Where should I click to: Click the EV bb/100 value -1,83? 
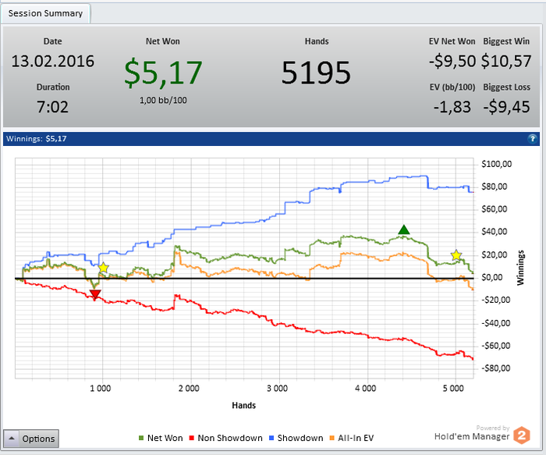(x=452, y=107)
